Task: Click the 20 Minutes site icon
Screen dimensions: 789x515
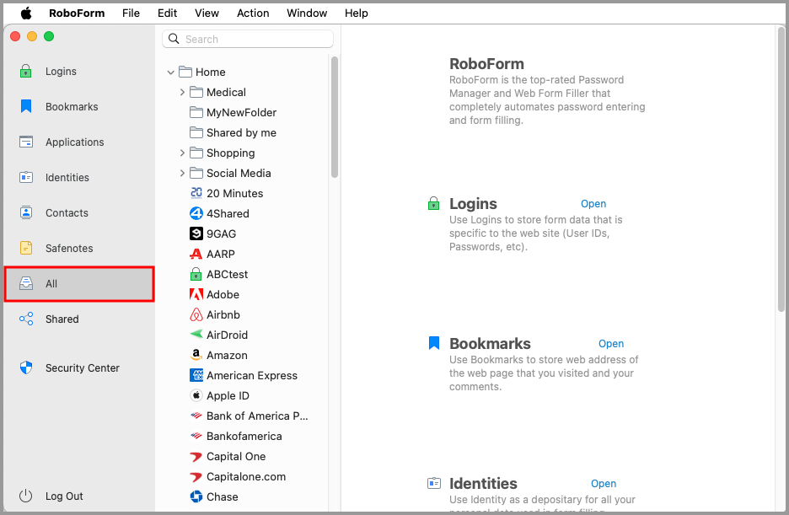Action: click(x=196, y=193)
